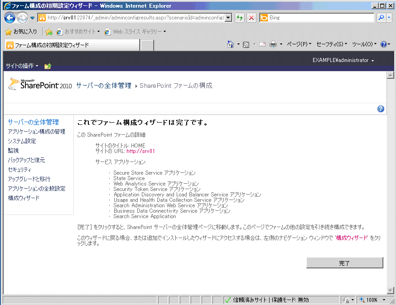The image size is (396, 305).
Task: Click the Add to favorites bar icon
Action: pyautogui.click(x=49, y=32)
